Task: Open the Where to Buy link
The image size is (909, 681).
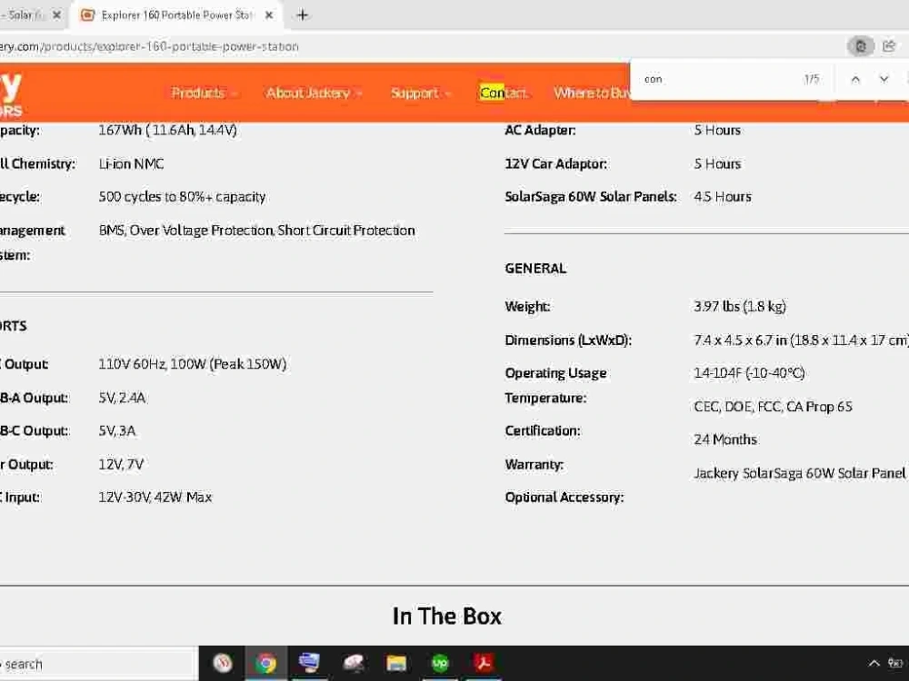Action: pos(592,93)
